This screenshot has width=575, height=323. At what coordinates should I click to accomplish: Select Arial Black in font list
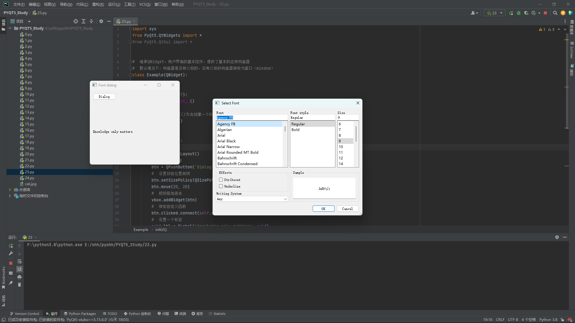pos(249,141)
